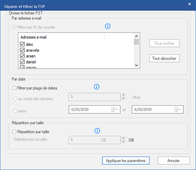
Task: Increase the months value with up arrow
Action: [x=123, y=95]
